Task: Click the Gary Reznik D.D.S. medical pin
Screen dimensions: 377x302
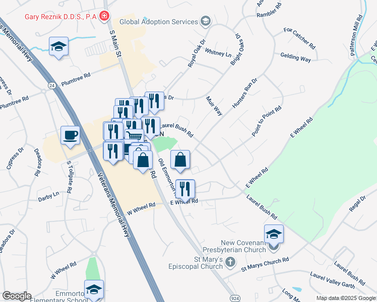Action: coord(104,17)
